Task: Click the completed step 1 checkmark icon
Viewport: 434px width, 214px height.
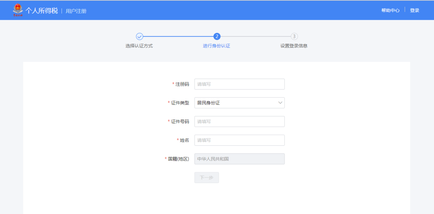Action: (x=139, y=37)
